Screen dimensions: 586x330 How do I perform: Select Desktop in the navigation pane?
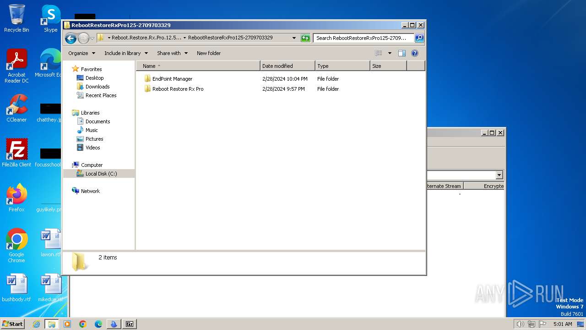pos(94,78)
